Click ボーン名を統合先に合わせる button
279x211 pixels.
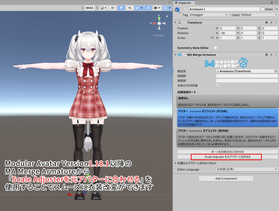(228, 152)
